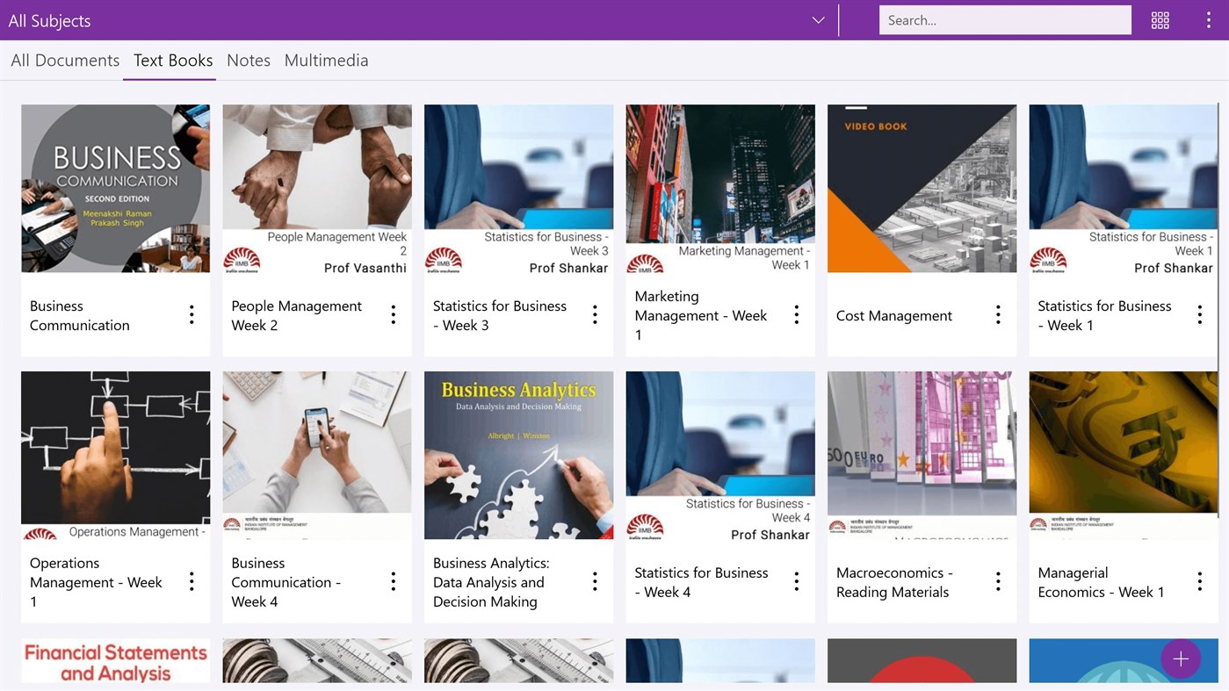Open options for Operations Management Week 1
The height and width of the screenshot is (691, 1229).
click(x=192, y=582)
